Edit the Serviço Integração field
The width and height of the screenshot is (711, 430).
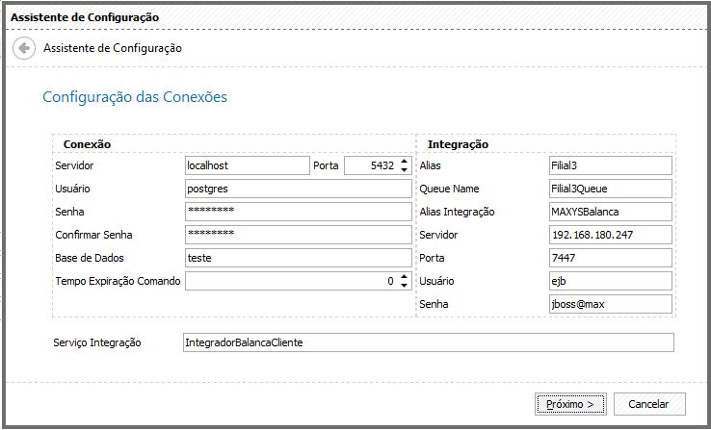coord(429,342)
